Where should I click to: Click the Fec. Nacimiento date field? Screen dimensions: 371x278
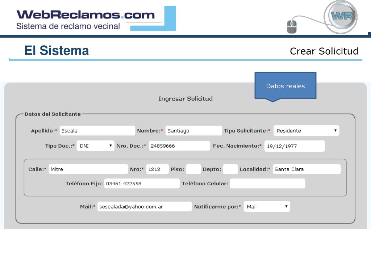[295, 146]
